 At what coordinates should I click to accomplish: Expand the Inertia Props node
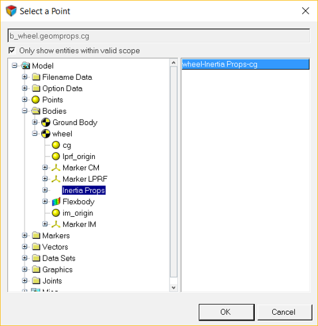point(45,190)
